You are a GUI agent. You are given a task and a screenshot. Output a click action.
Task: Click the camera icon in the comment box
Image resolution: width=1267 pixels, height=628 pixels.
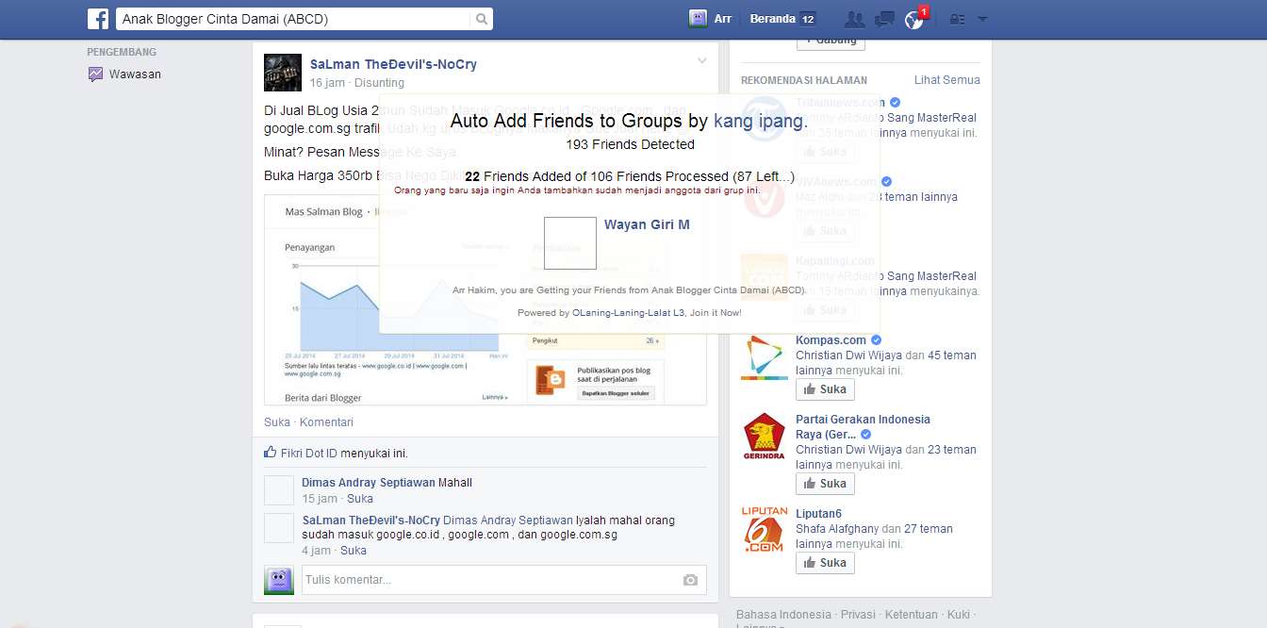tap(689, 580)
